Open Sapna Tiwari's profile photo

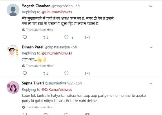13,87
